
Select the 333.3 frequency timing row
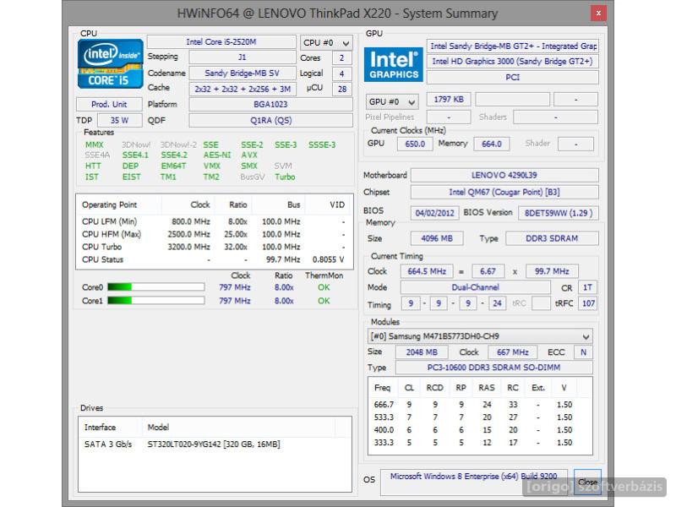[479, 443]
